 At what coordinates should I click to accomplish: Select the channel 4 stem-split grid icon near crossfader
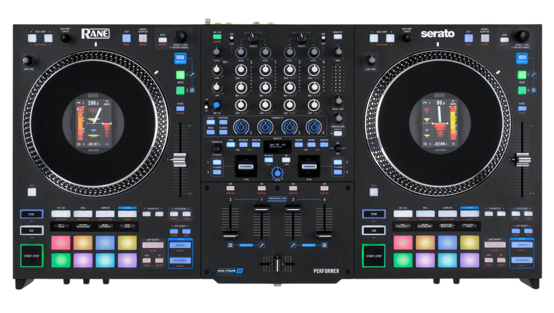324,245
